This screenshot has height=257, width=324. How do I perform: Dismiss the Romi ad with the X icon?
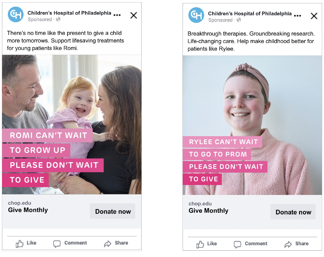(x=134, y=15)
